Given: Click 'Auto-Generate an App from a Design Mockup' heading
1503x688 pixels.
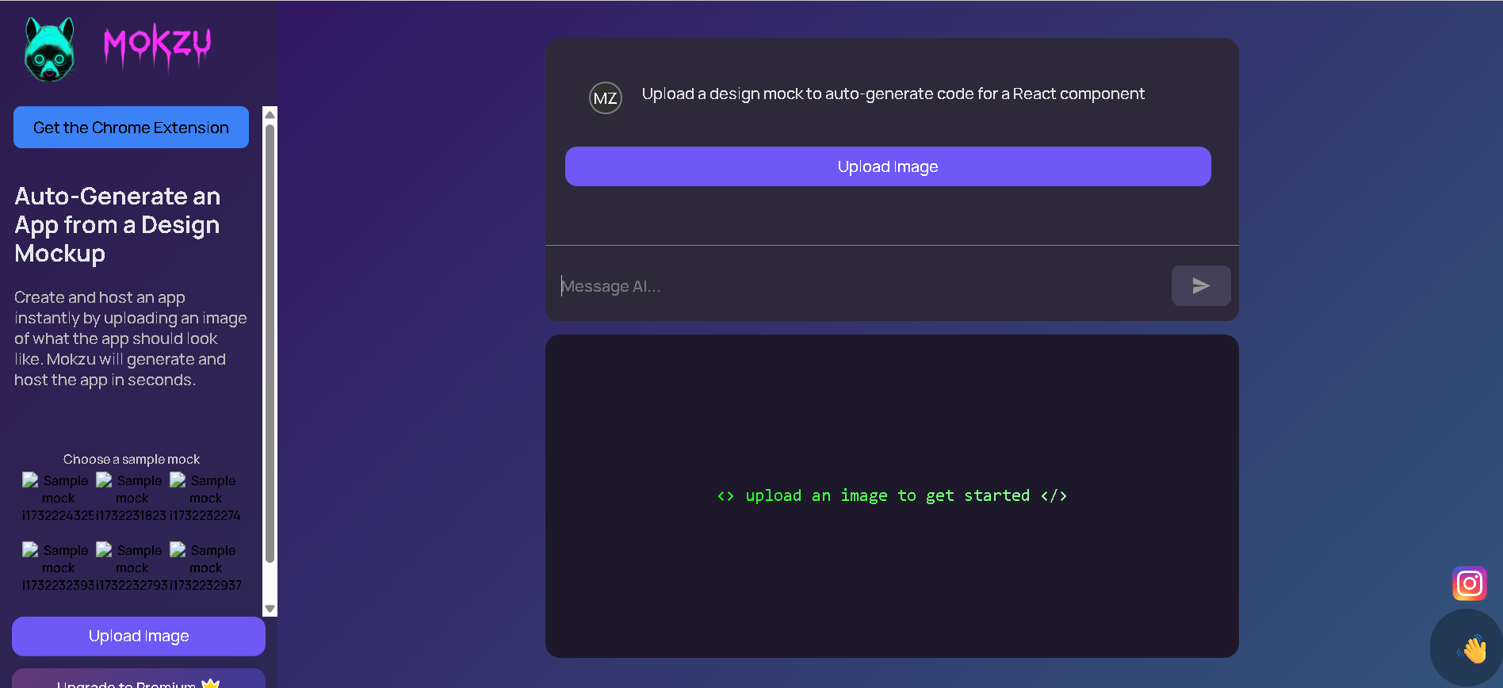Looking at the screenshot, I should [117, 225].
